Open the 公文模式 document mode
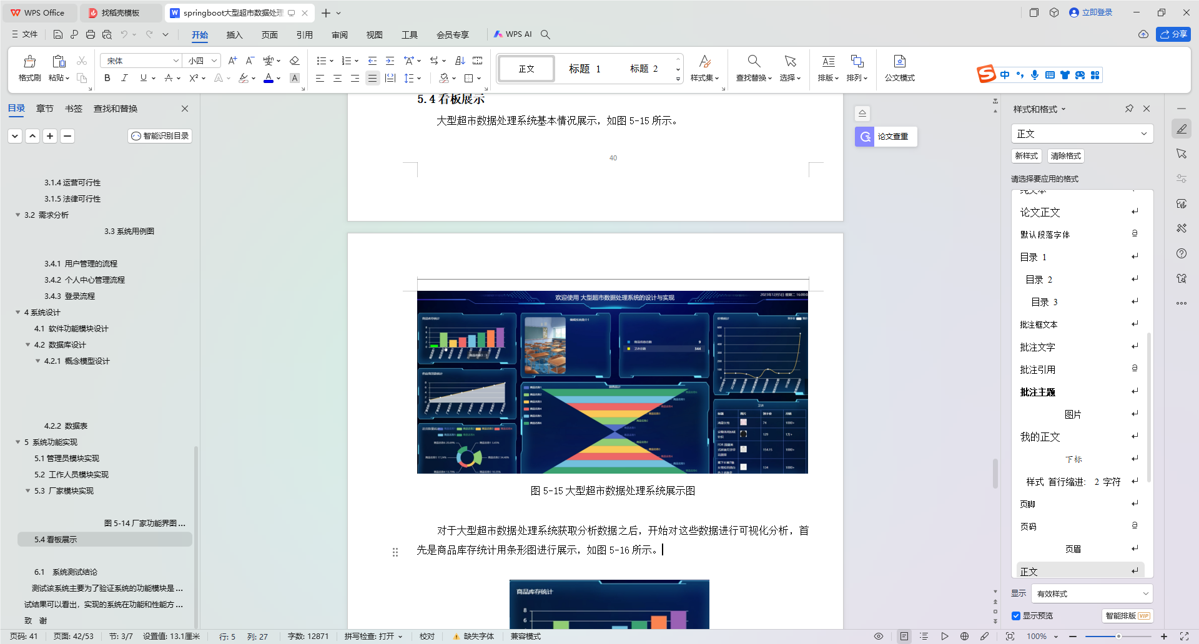The image size is (1199, 644). [x=899, y=69]
